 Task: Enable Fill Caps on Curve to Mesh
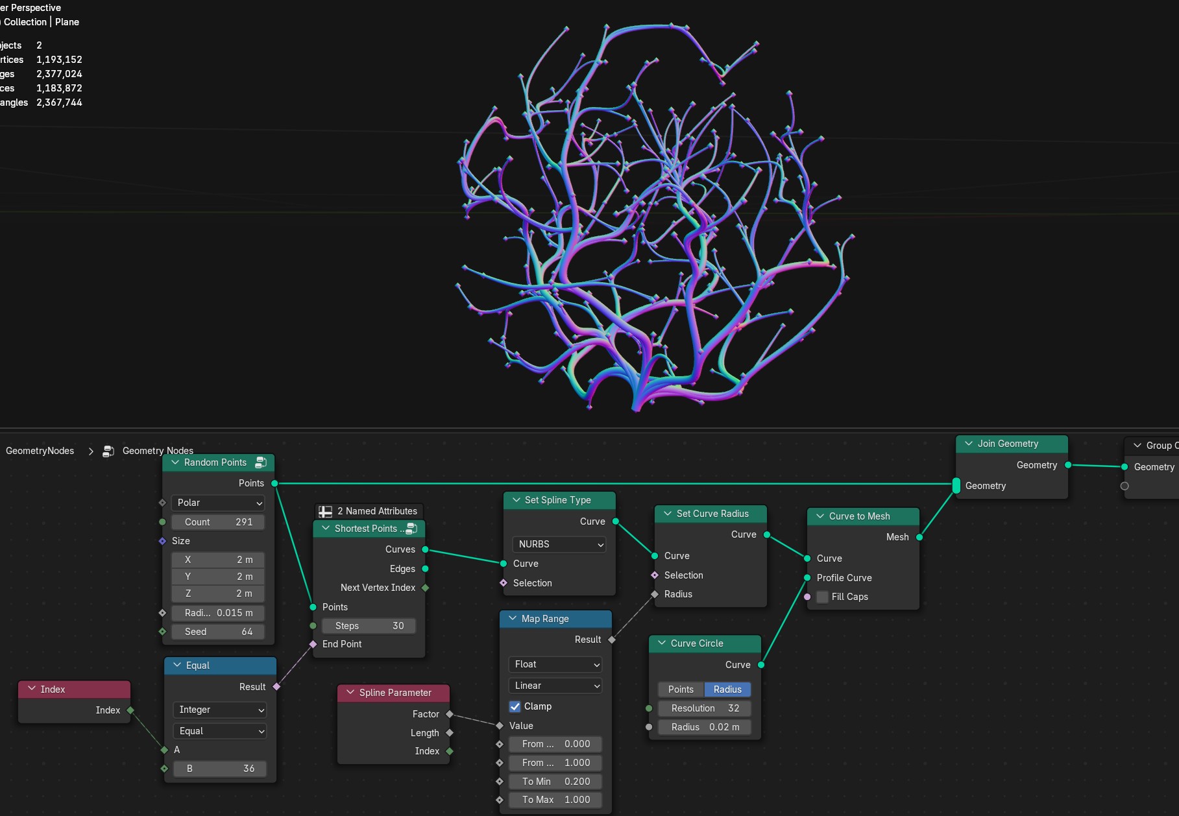tap(822, 597)
